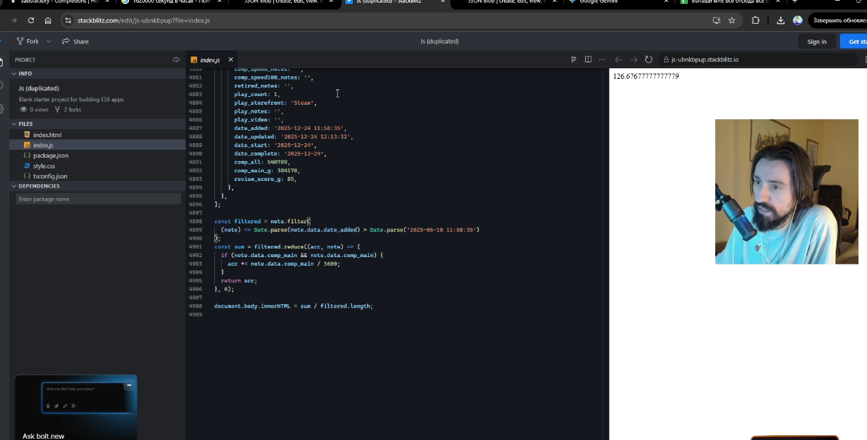Close the index.js editor tab
Viewport: 867px width, 440px height.
[x=231, y=60]
